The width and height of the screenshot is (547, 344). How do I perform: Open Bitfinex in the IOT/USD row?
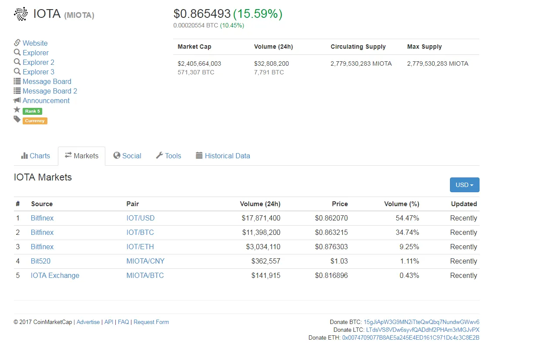(42, 218)
